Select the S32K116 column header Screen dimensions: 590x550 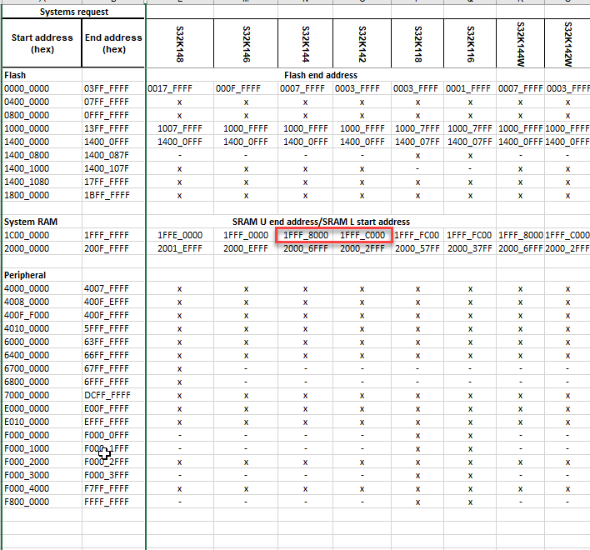coord(470,43)
